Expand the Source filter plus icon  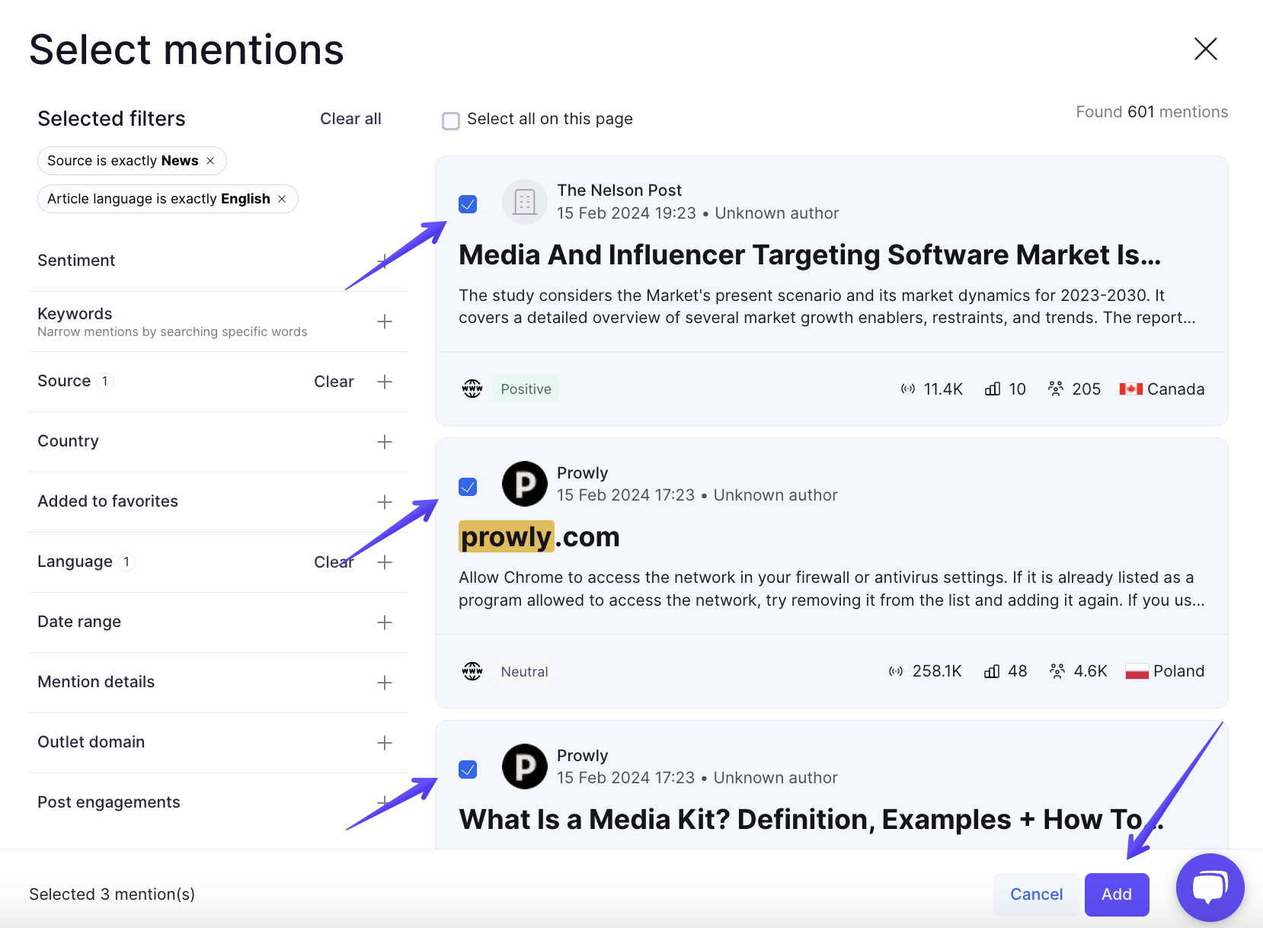coord(385,382)
